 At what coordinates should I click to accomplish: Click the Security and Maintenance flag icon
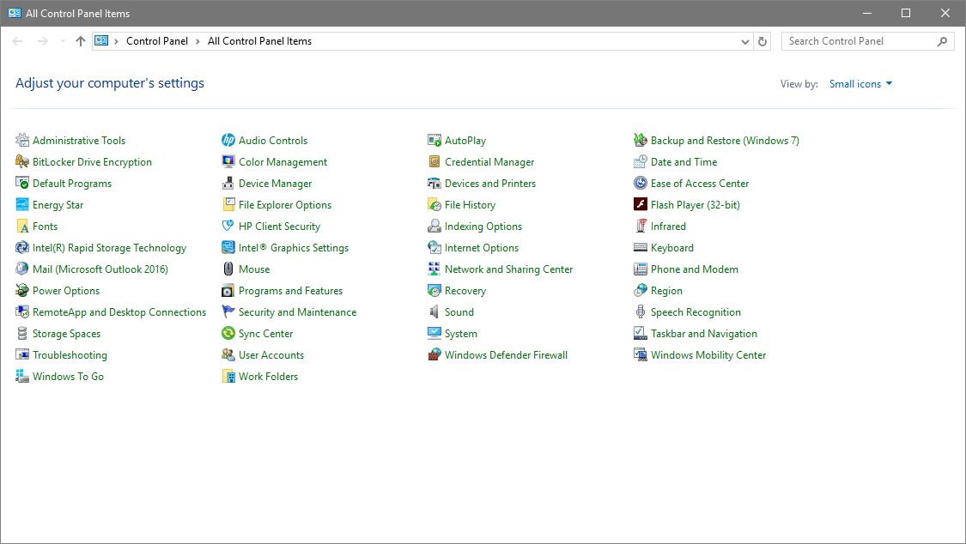(228, 312)
